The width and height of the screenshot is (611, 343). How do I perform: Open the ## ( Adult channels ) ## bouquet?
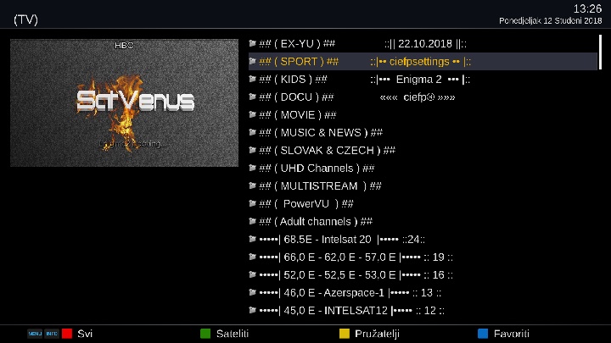(x=423, y=222)
